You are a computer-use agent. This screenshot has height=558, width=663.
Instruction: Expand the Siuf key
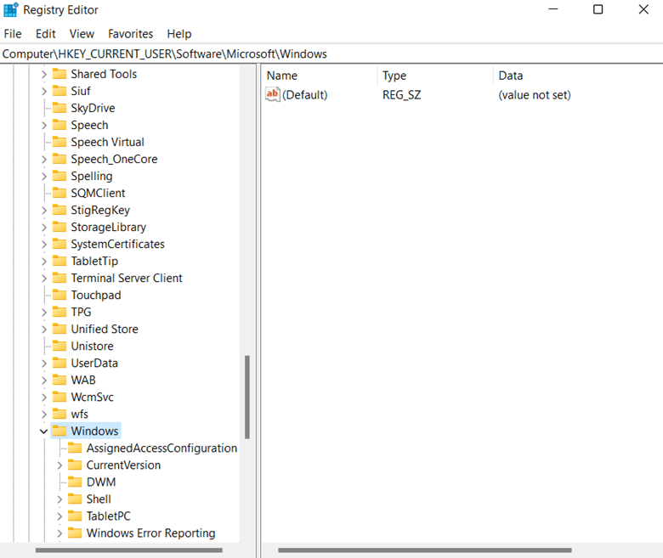pyautogui.click(x=44, y=91)
